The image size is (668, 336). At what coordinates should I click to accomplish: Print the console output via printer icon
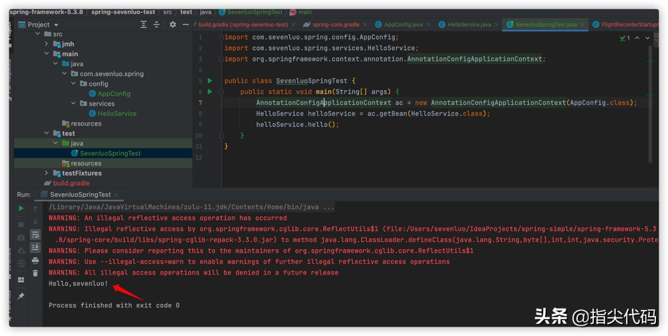tap(35, 261)
